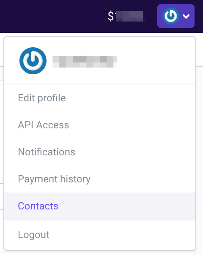Click the dollar sign of the balance

point(111,16)
